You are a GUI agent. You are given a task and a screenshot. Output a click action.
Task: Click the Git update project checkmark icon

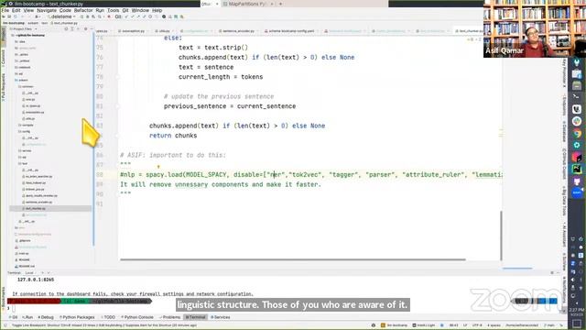click(x=126, y=16)
